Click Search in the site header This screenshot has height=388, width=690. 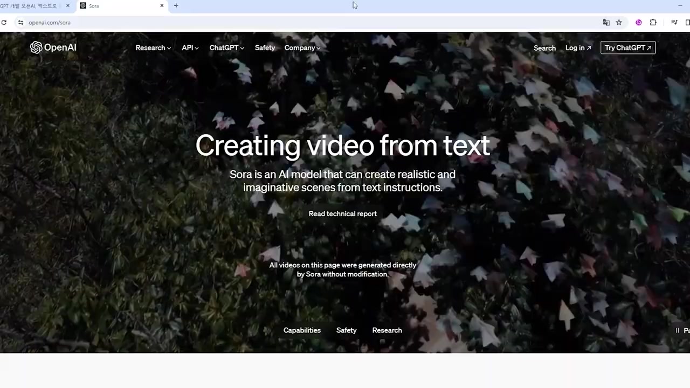tap(544, 48)
